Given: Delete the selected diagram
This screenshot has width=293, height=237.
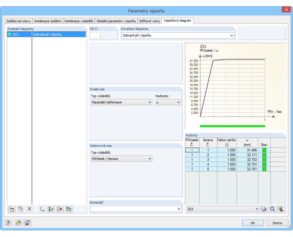Looking at the screenshot, I should [x=30, y=209].
